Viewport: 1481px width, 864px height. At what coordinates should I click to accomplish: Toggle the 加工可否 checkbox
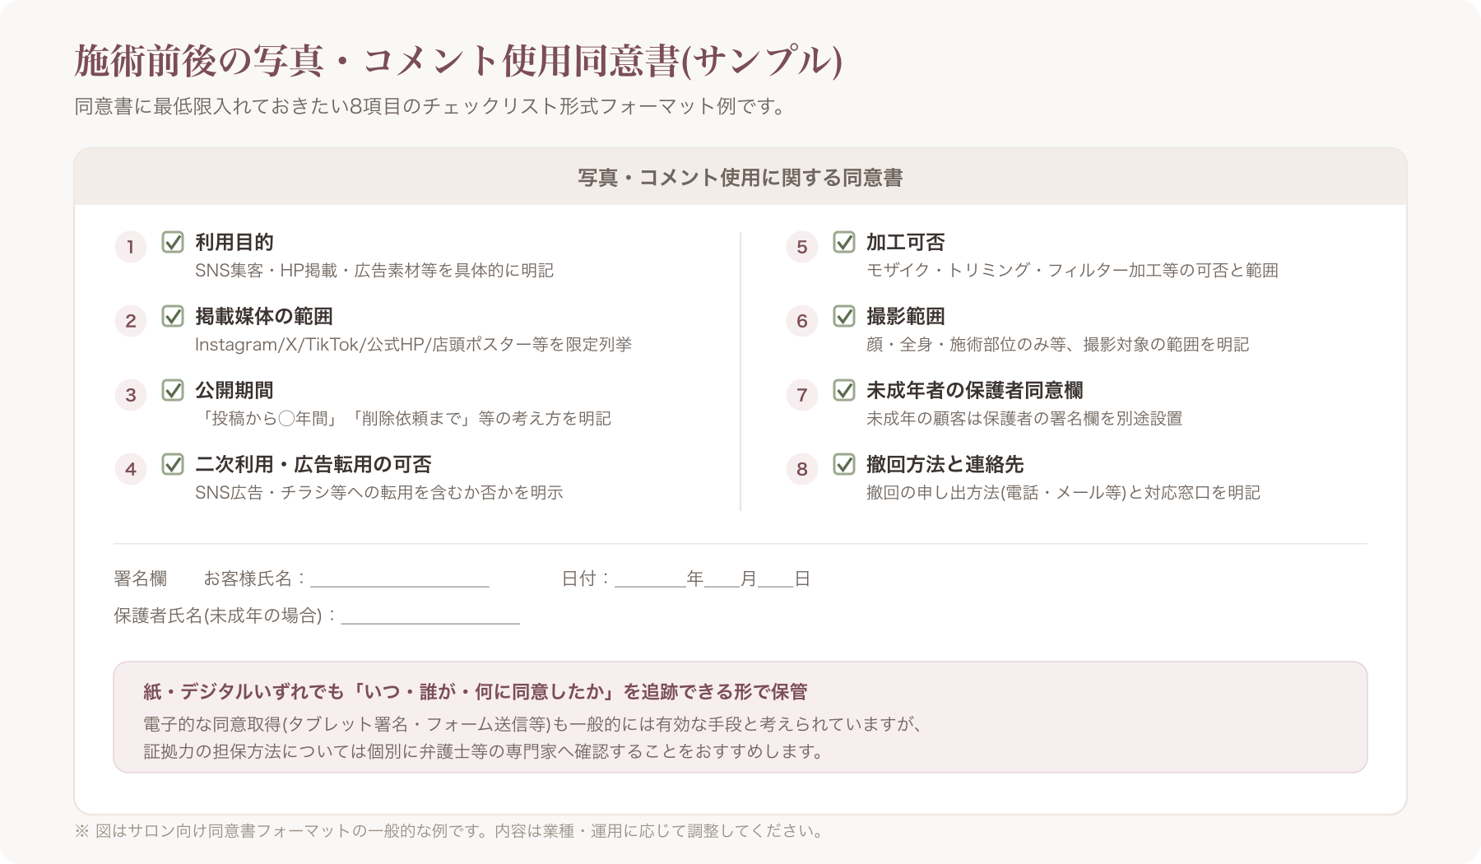click(x=844, y=242)
